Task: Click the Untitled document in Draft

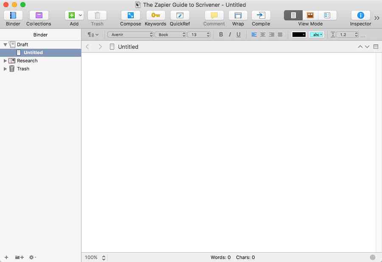Action: [33, 52]
